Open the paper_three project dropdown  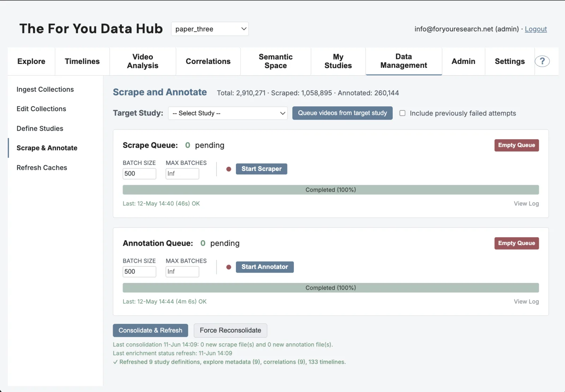(x=210, y=29)
